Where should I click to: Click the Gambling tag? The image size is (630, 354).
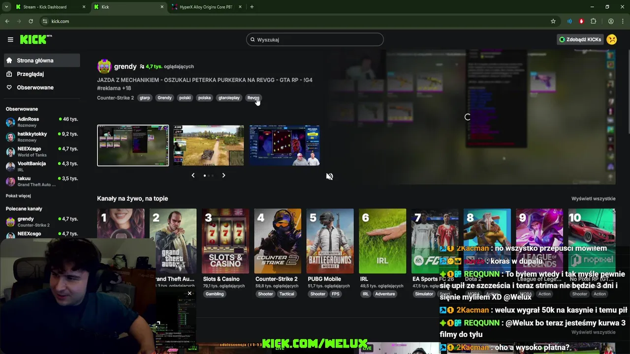tap(215, 294)
